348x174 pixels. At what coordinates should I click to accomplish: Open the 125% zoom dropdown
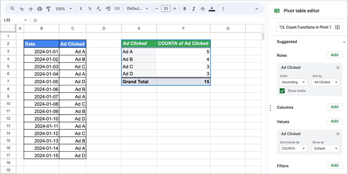tap(63, 9)
